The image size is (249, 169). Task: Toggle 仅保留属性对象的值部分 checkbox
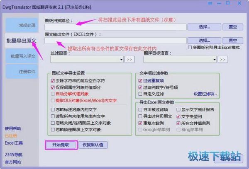[53, 87]
